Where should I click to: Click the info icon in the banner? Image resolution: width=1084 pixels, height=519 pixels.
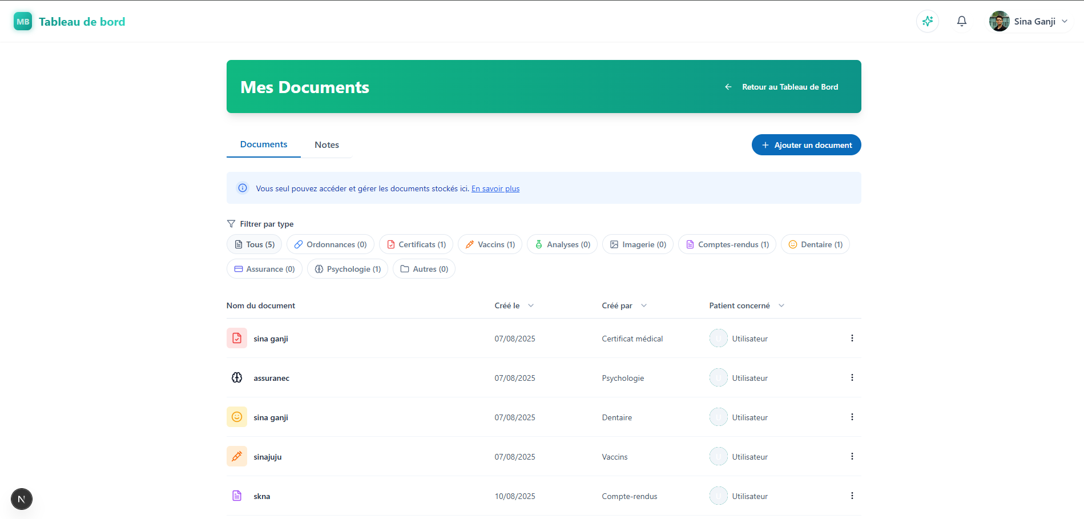[243, 188]
